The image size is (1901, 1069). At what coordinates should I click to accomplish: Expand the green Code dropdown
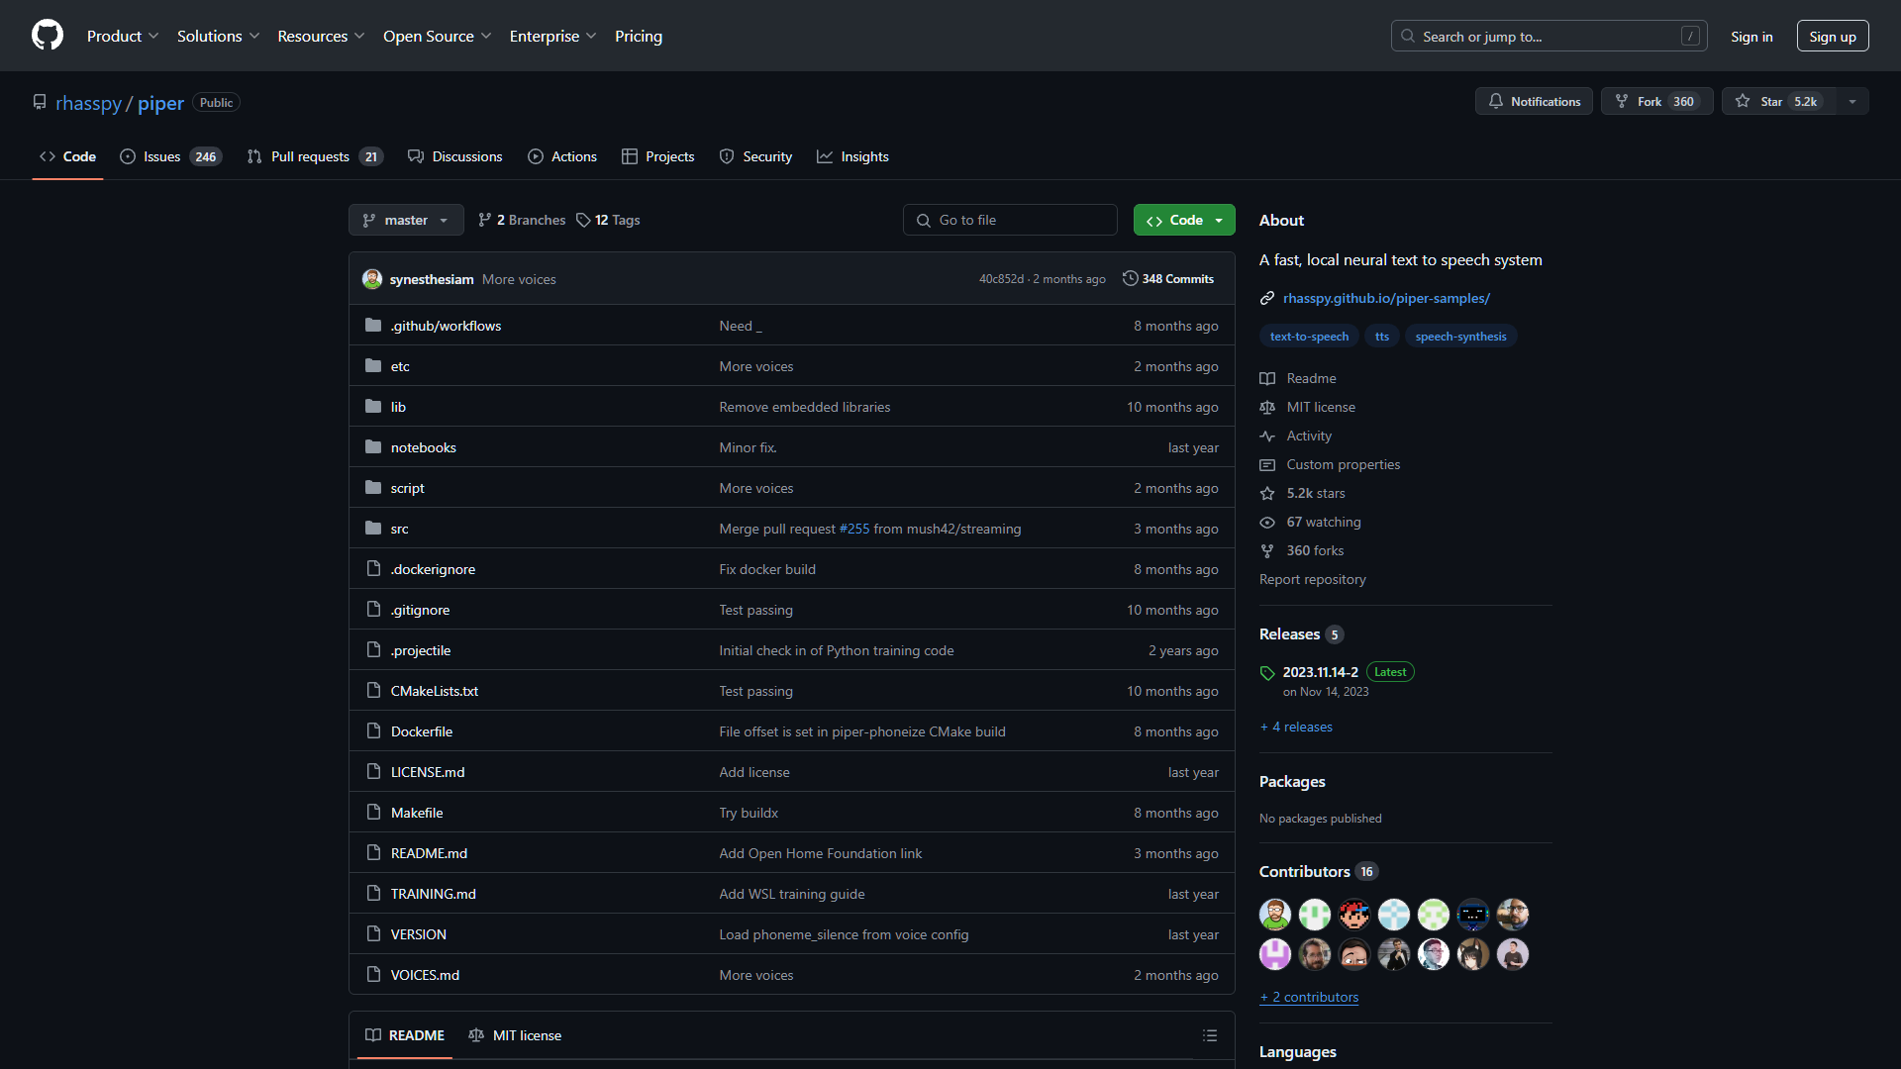coord(1184,220)
